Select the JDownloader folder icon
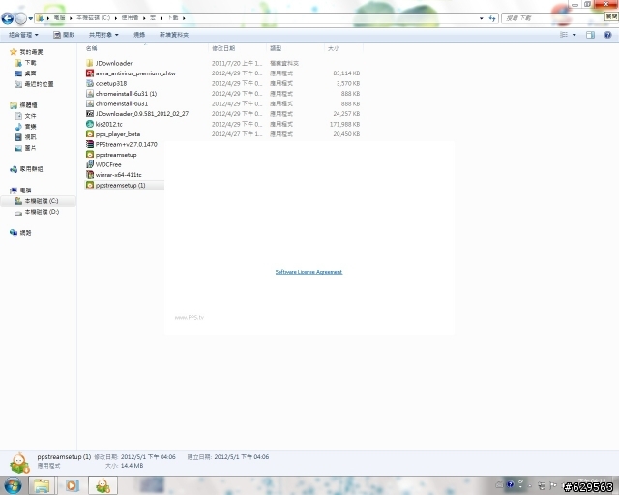The image size is (619, 495). [x=90, y=63]
